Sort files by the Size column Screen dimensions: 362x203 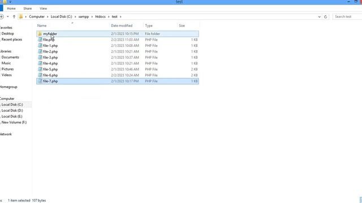(x=182, y=25)
